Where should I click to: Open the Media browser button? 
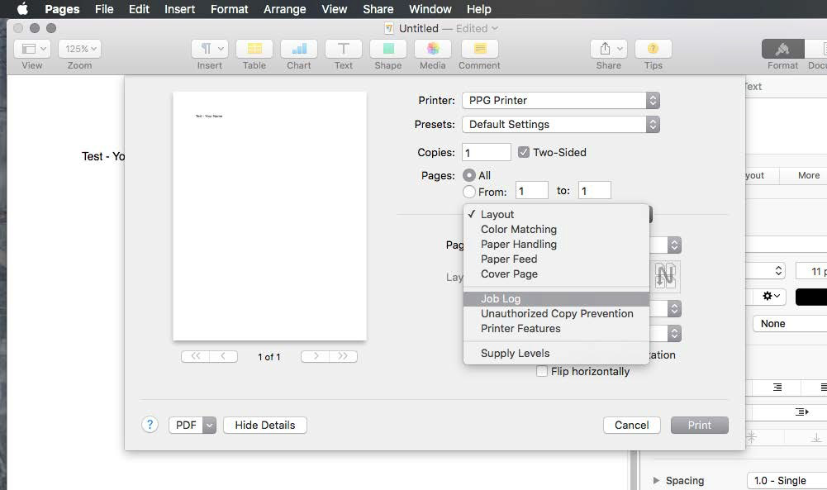coord(432,49)
